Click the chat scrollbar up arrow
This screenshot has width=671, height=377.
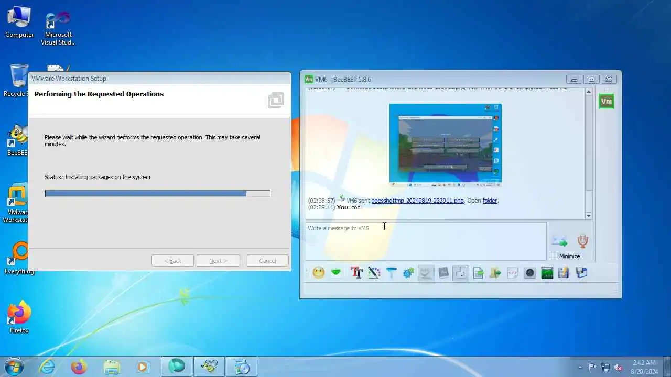click(x=588, y=92)
